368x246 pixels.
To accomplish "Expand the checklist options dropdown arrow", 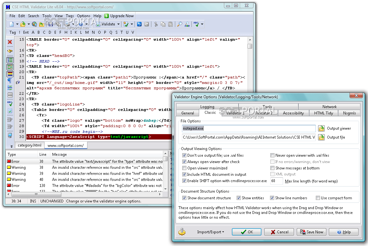I will (132, 24).
